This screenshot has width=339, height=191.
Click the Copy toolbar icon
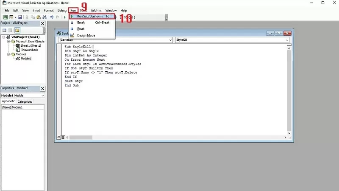coord(33,17)
